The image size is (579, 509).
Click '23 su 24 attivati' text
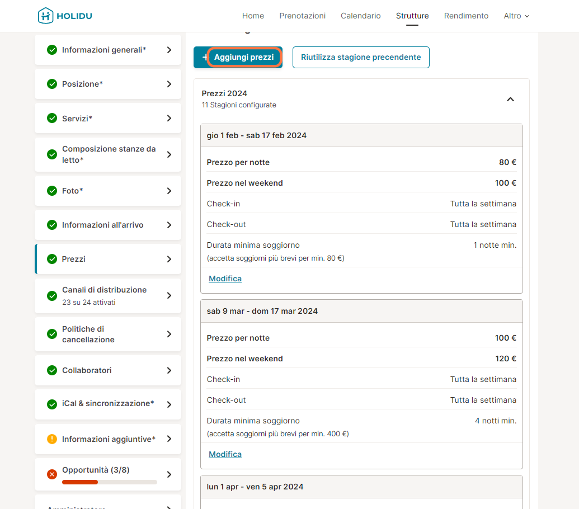pyautogui.click(x=88, y=302)
